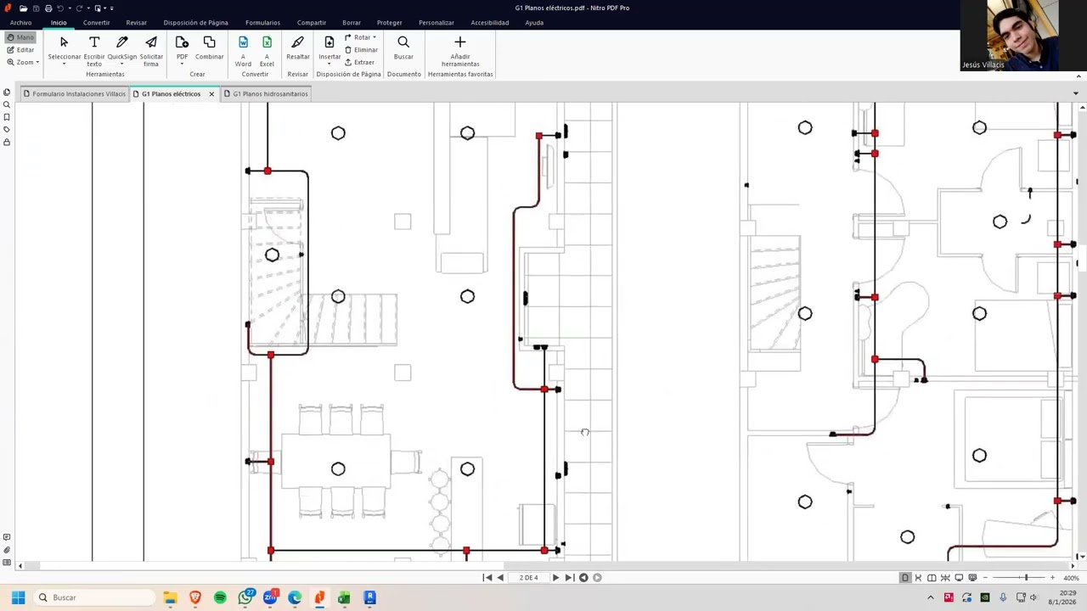Open the bookmarks panel in left sidebar
This screenshot has width=1087, height=611.
7,117
